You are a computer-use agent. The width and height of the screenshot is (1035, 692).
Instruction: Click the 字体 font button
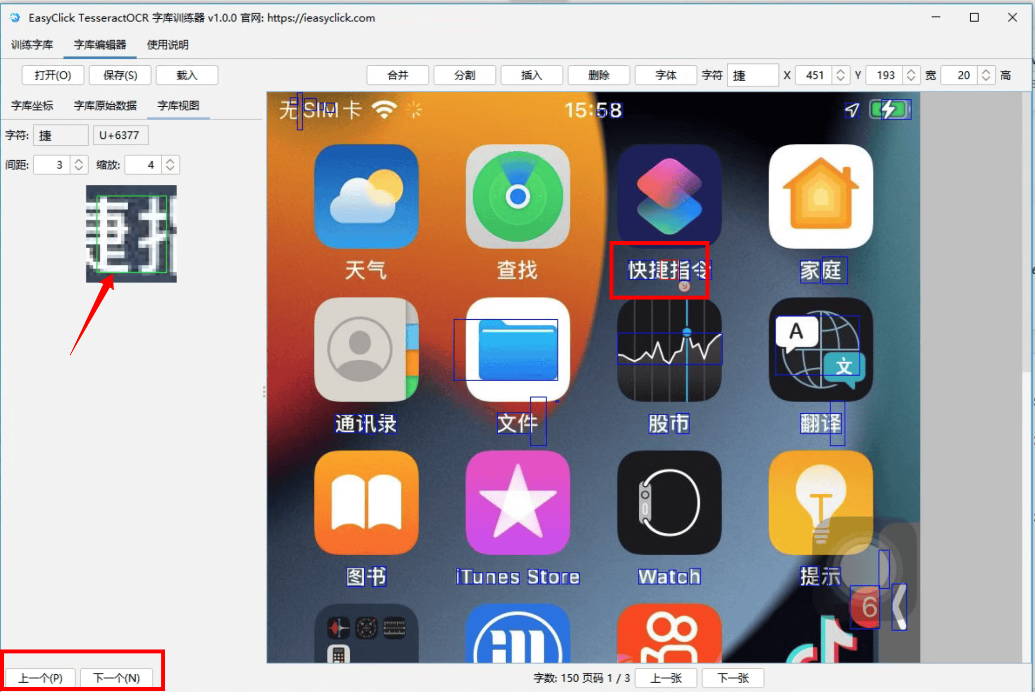[666, 75]
